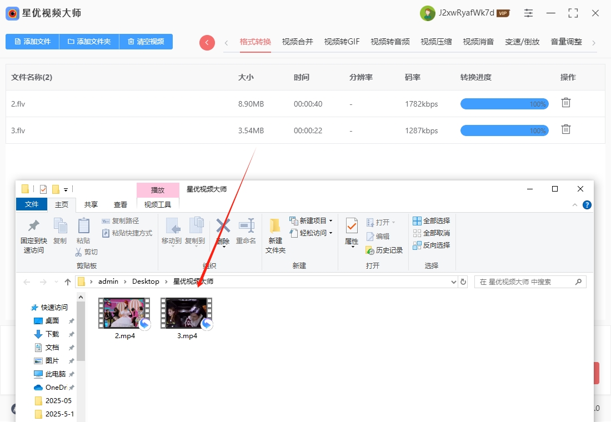Viewport: 611px width, 422px height.
Task: Open the 音量调整 tab
Action: pos(566,42)
